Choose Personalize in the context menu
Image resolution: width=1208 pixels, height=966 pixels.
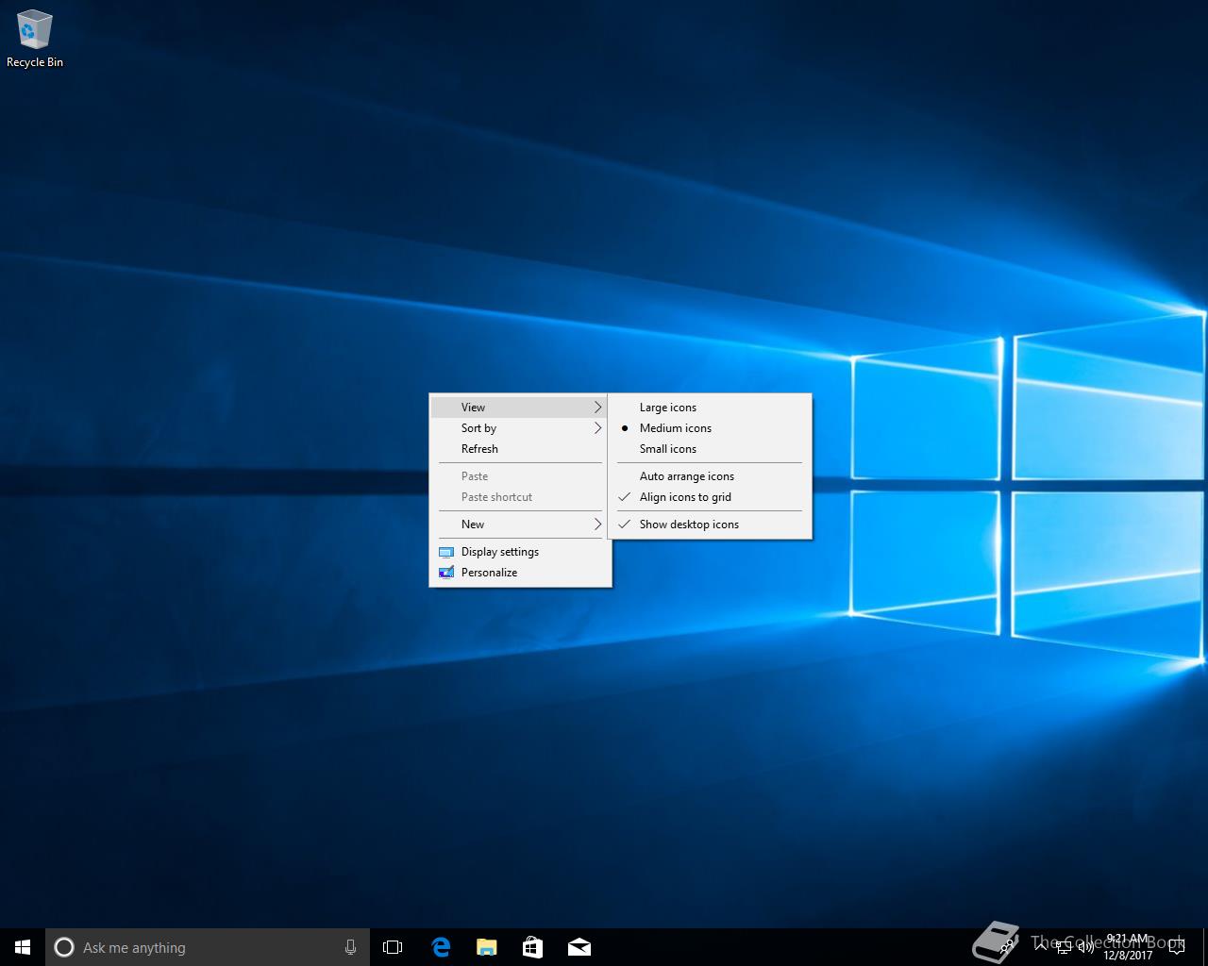coord(489,573)
